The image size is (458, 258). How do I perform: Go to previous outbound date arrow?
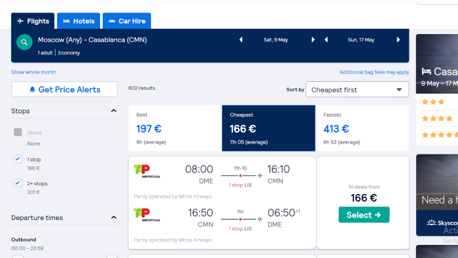[x=241, y=40]
